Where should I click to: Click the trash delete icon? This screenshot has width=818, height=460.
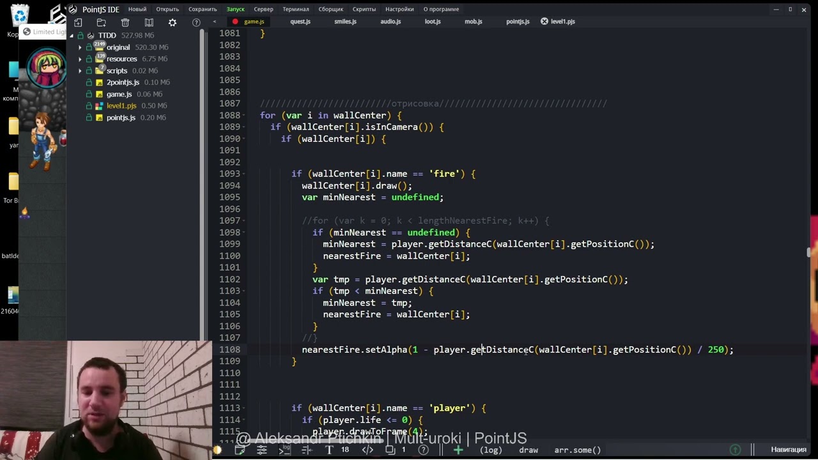point(125,22)
